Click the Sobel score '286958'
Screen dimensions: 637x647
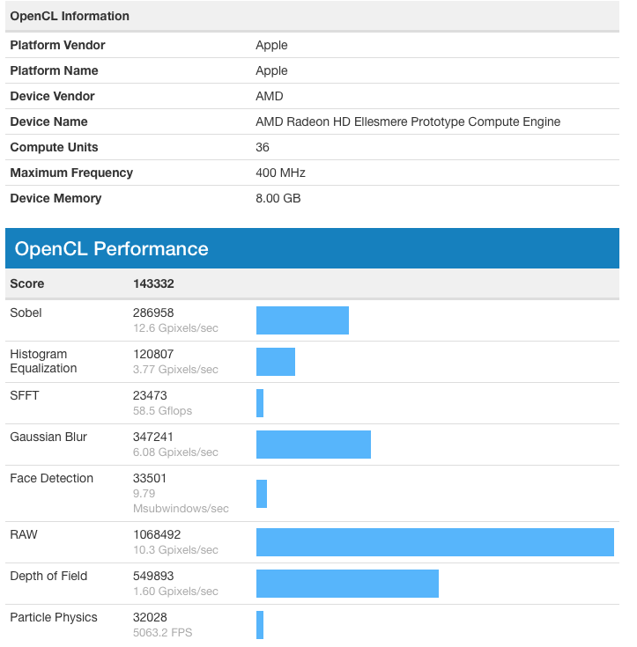coord(153,312)
